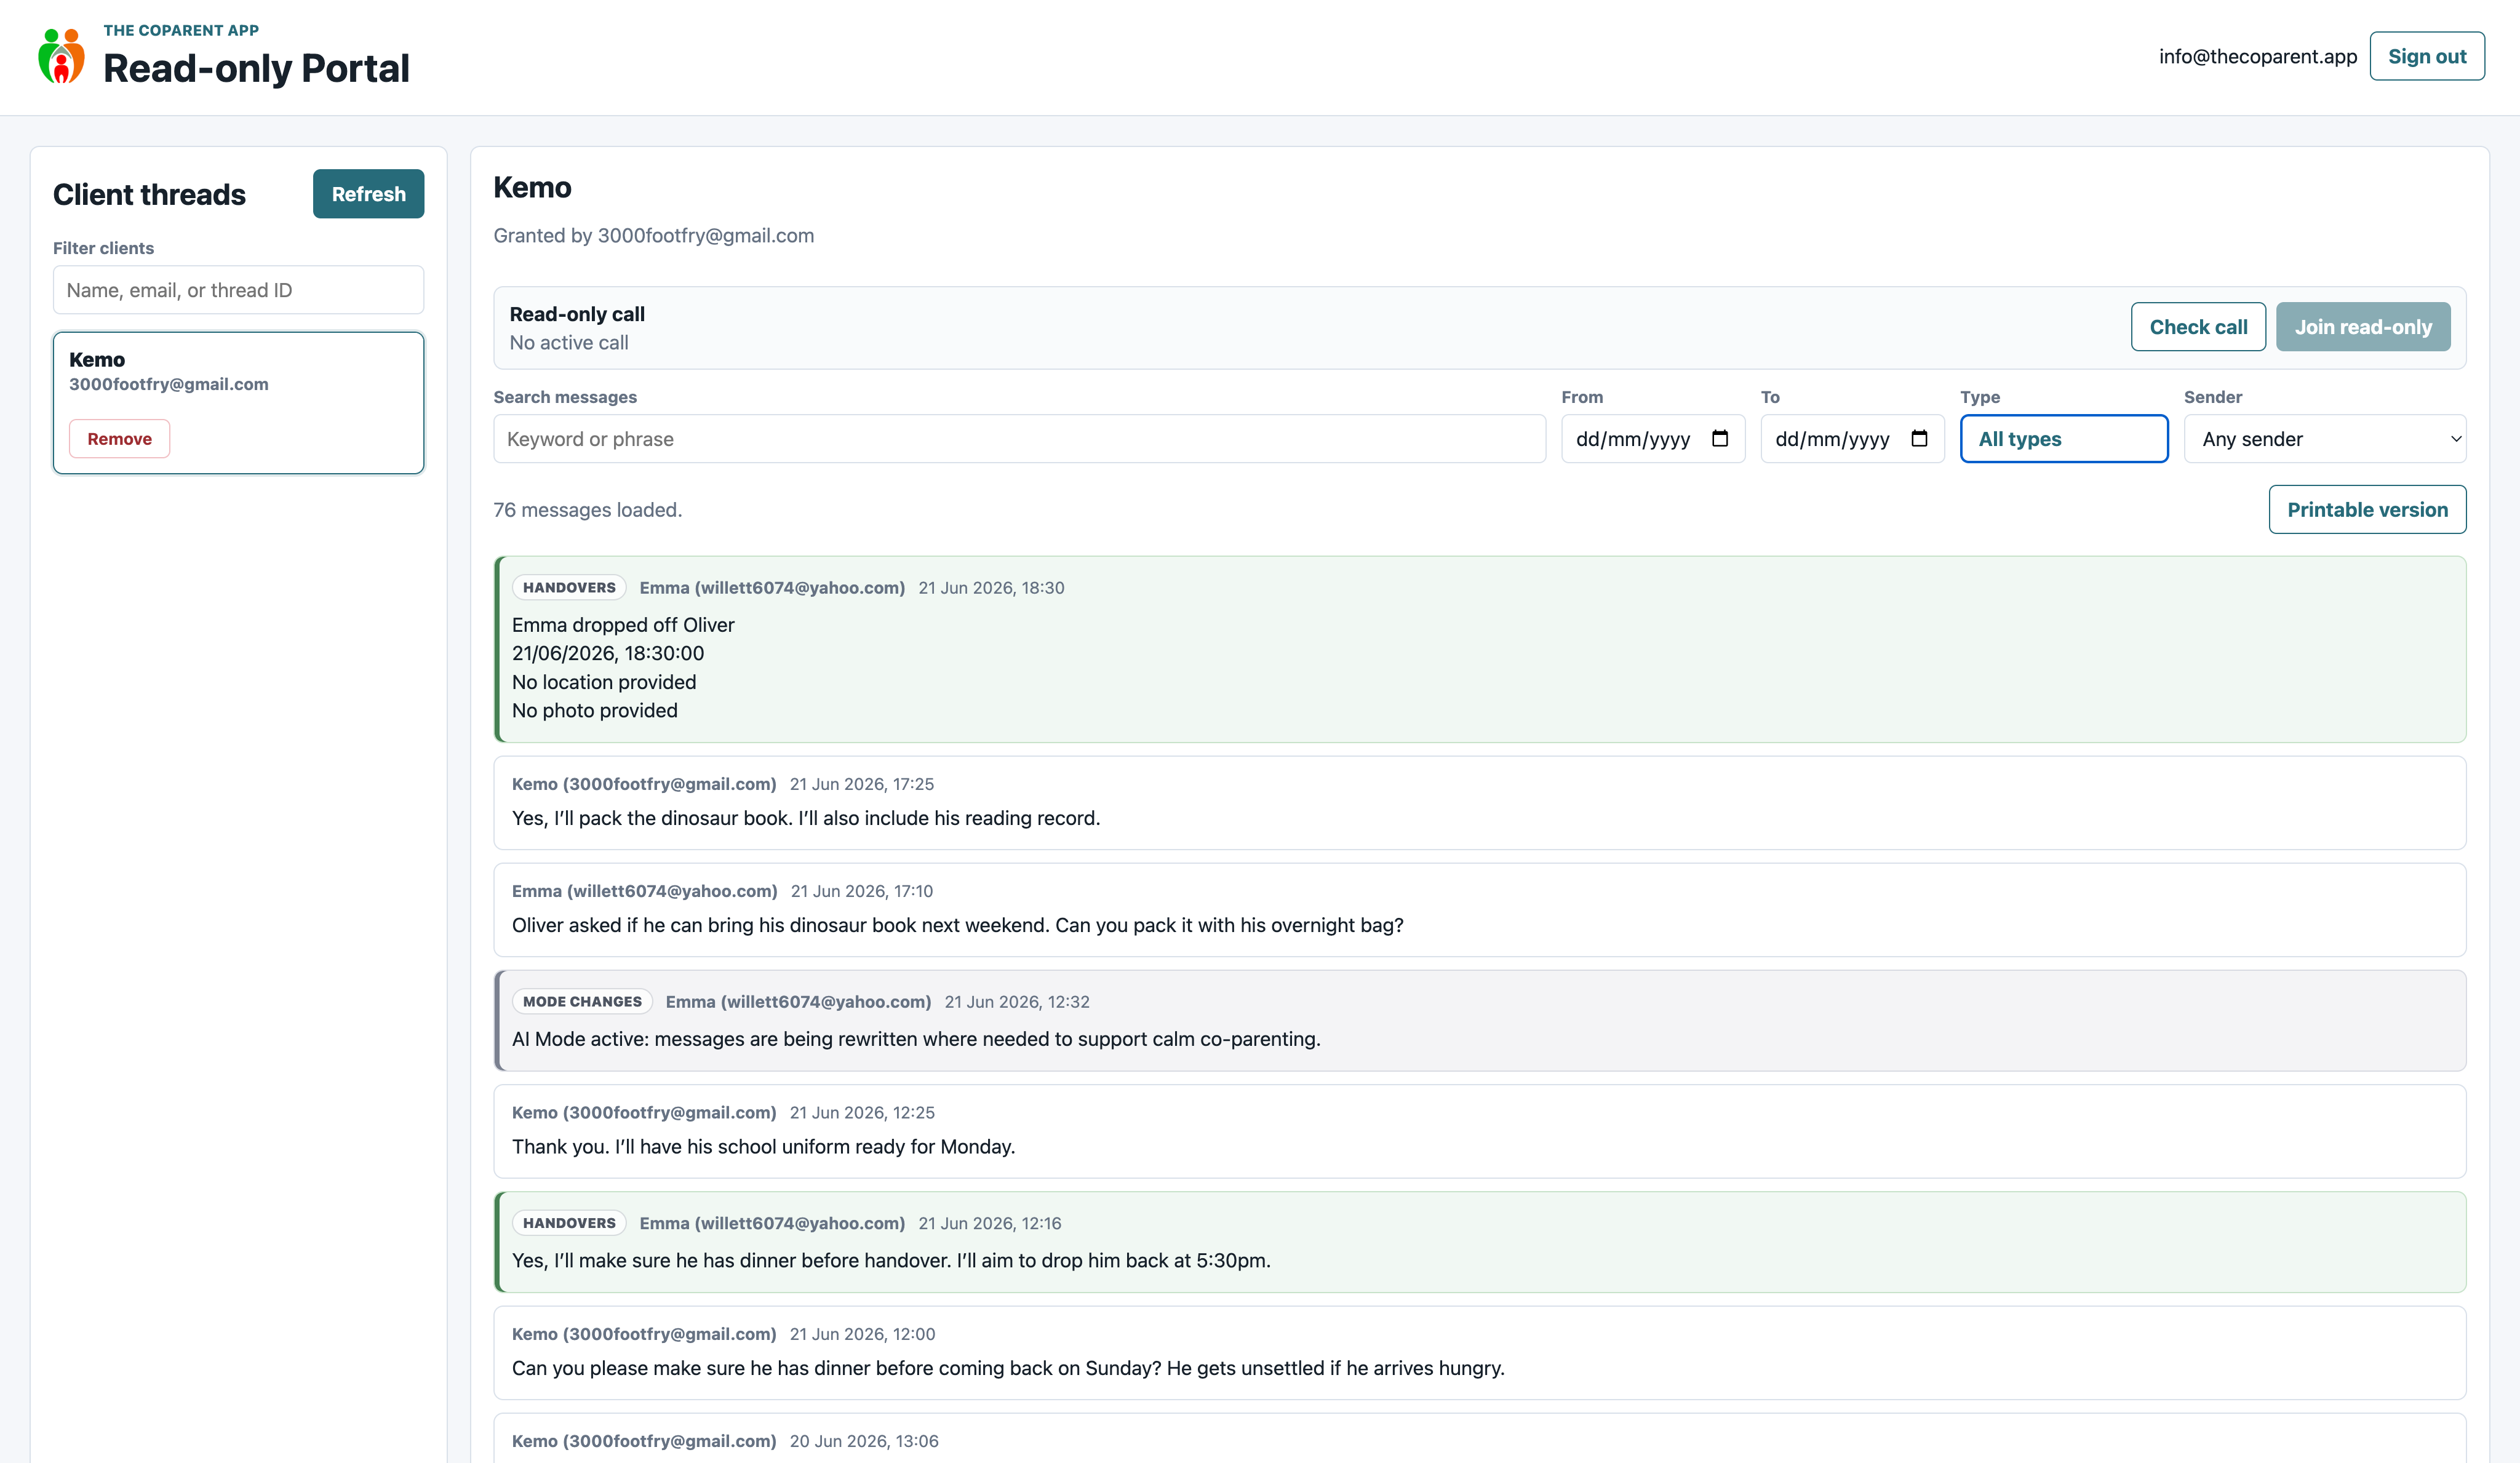Click the From date field
Image resolution: width=2520 pixels, height=1463 pixels.
[x=1652, y=439]
